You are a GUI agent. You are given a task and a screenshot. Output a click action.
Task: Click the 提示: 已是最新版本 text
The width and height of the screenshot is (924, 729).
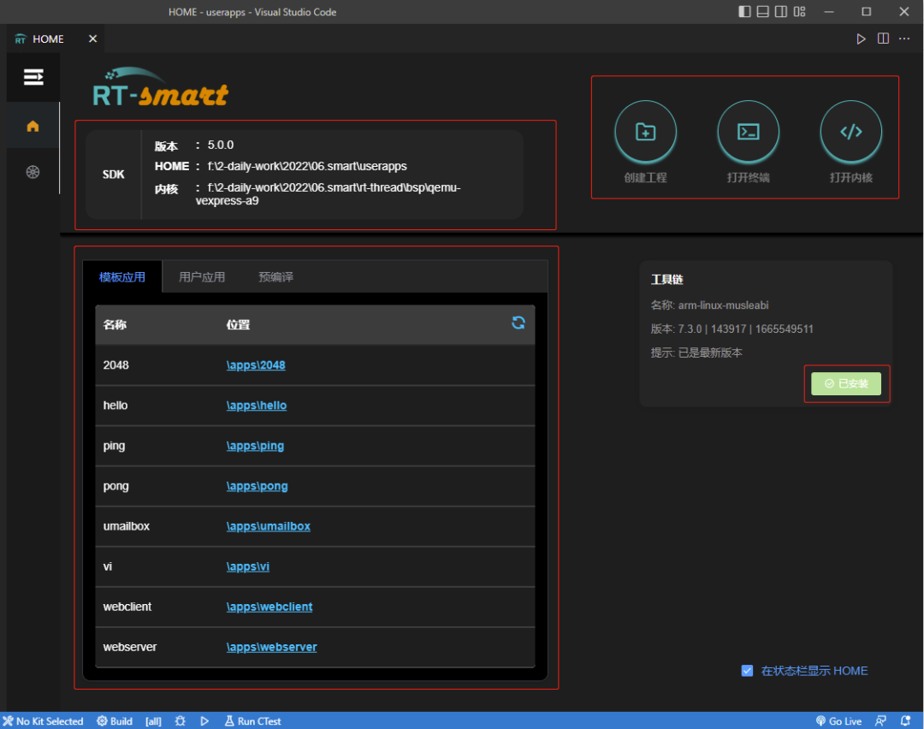click(x=696, y=353)
